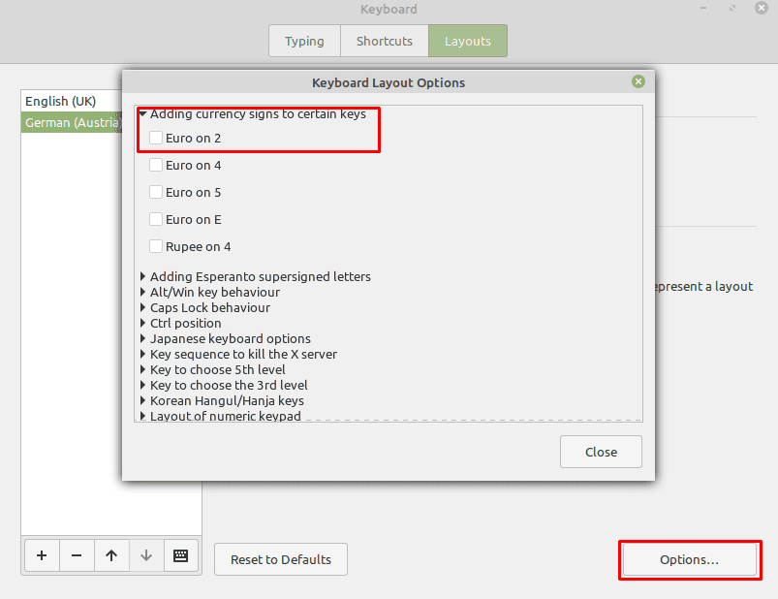Expand Korean Hangul/Hanja keys

pyautogui.click(x=142, y=400)
